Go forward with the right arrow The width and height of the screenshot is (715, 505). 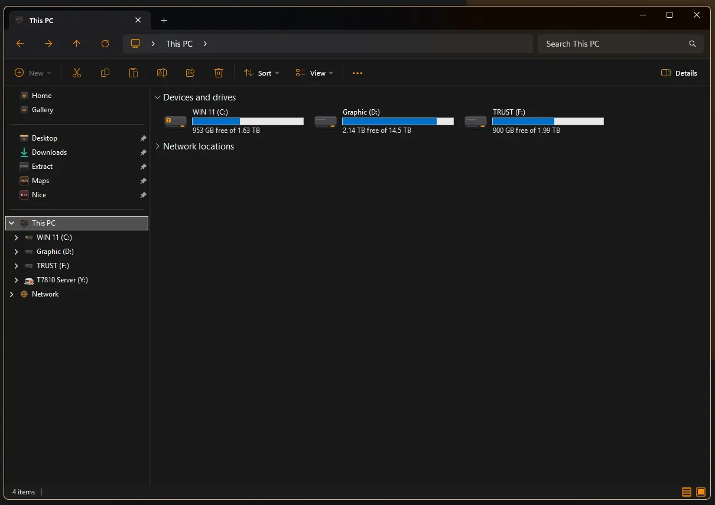(48, 44)
